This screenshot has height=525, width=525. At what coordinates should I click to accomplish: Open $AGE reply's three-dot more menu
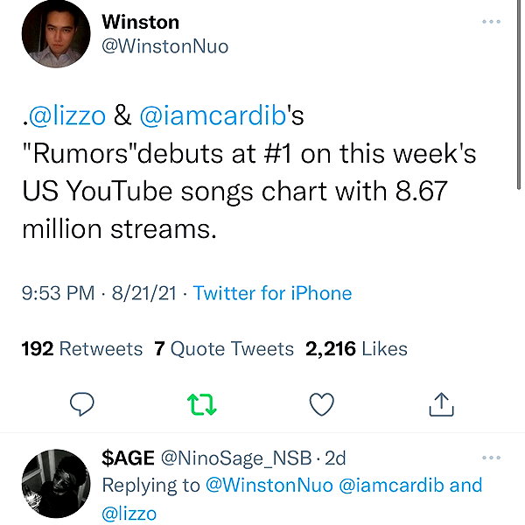coord(491,458)
